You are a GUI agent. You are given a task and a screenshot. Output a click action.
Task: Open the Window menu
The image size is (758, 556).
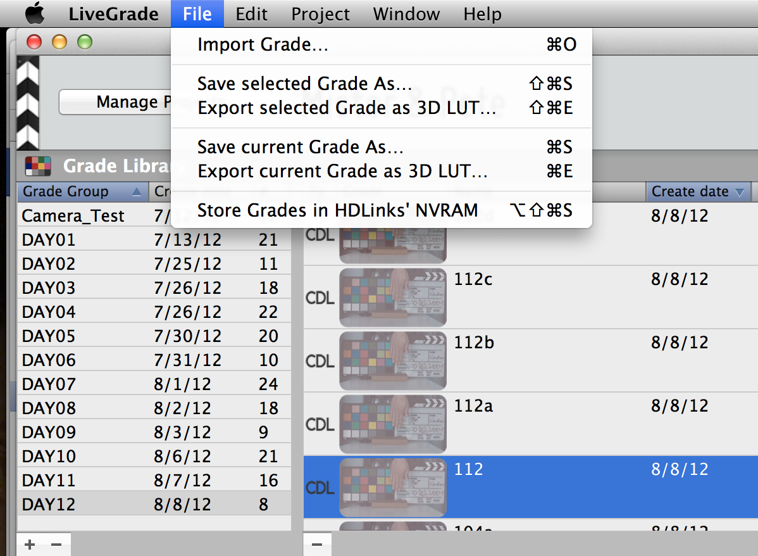click(x=406, y=13)
